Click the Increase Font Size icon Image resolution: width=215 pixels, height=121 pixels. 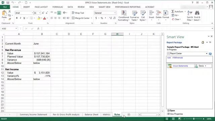(43, 13)
